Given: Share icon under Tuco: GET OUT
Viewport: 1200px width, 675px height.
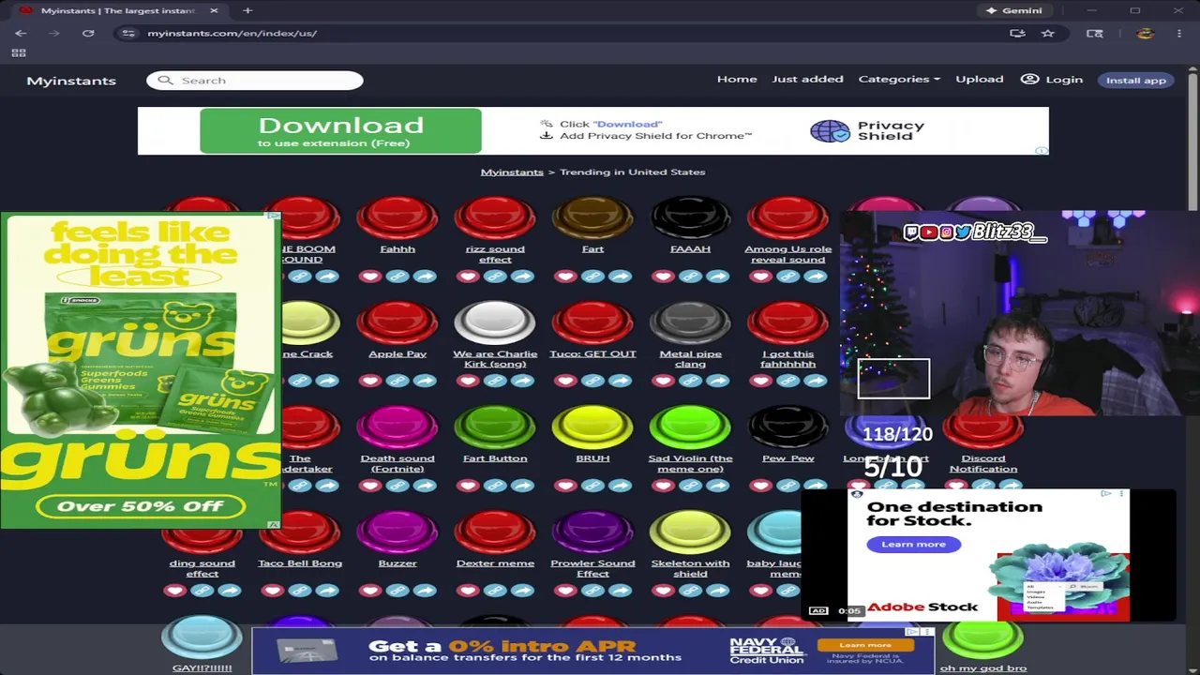Looking at the screenshot, I should coord(620,381).
